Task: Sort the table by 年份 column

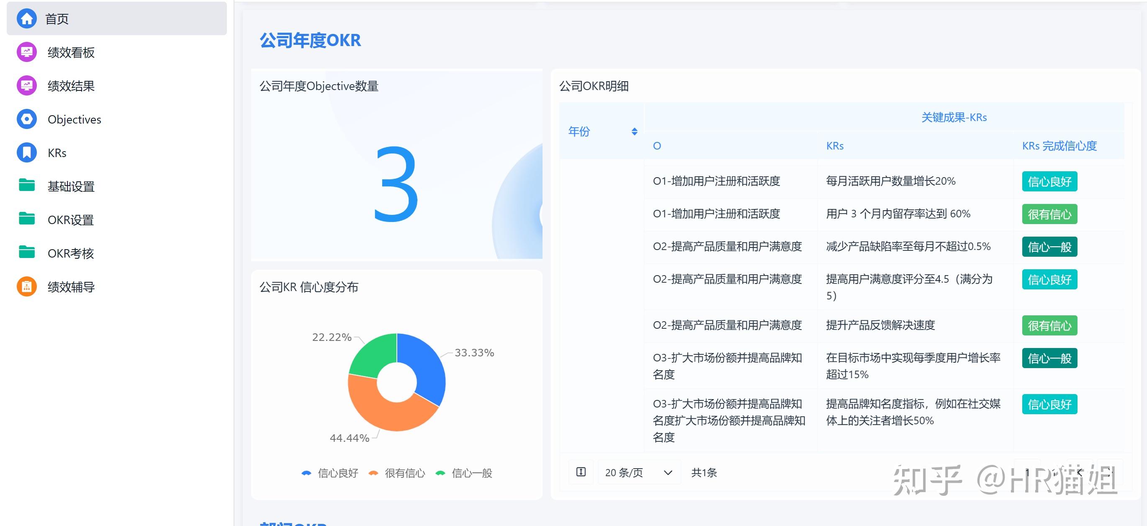Action: pyautogui.click(x=634, y=131)
